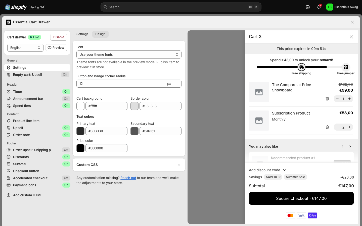The width and height of the screenshot is (362, 226).
Task: Open the Secondary text color swatch
Action: [x=134, y=131]
